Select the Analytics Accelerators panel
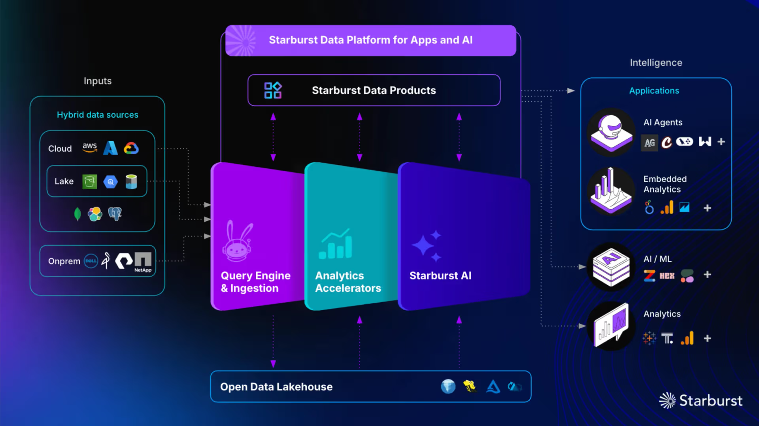Image resolution: width=759 pixels, height=426 pixels. coord(350,237)
